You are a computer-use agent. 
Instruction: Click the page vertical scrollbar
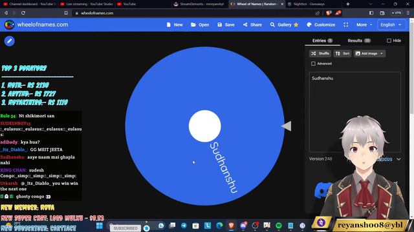[x=411, y=68]
